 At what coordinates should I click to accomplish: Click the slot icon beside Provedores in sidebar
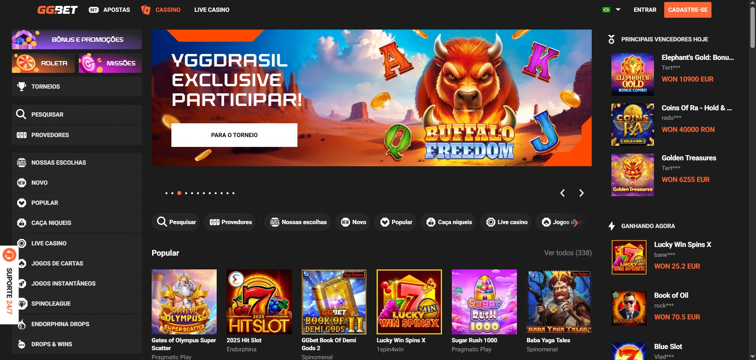22,135
